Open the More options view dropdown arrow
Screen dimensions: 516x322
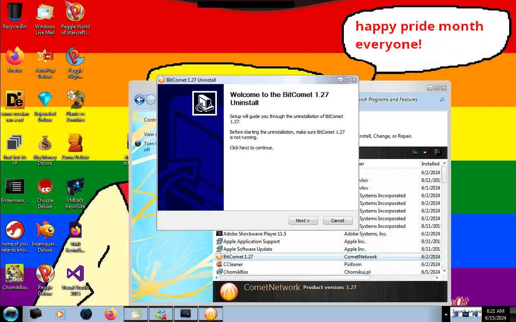click(x=425, y=153)
